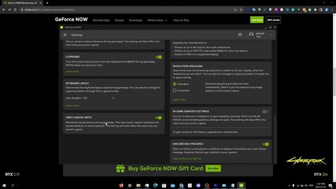This screenshot has width=336, height=189.
Task: Reload the browser page
Action: pos(15,9)
